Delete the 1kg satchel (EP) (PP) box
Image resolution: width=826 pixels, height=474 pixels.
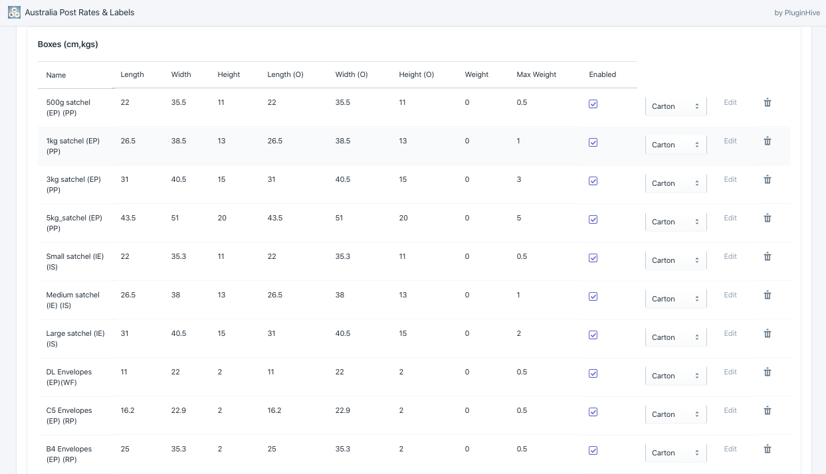pos(768,141)
